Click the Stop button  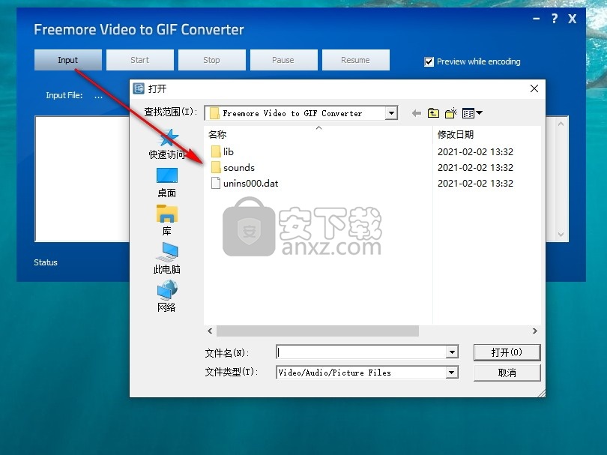click(x=212, y=60)
